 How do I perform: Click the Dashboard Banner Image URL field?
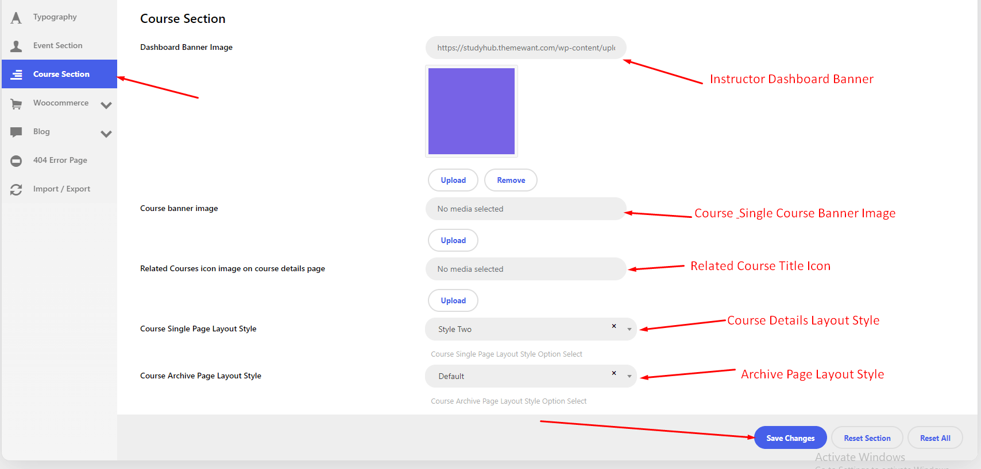526,48
